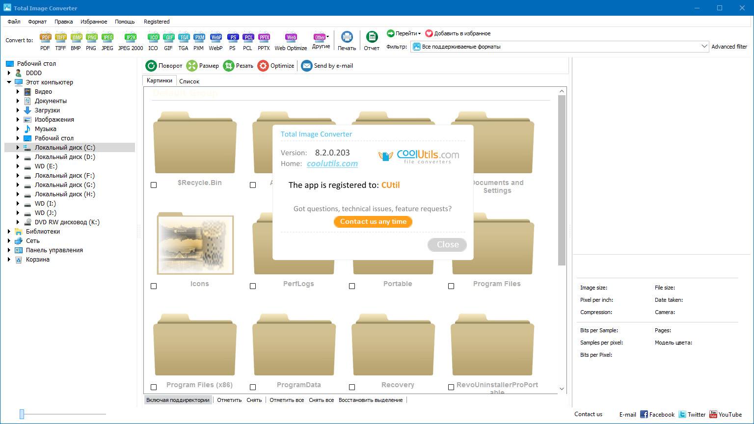The height and width of the screenshot is (424, 754).
Task: Close the about dialog with Close button
Action: tap(447, 244)
